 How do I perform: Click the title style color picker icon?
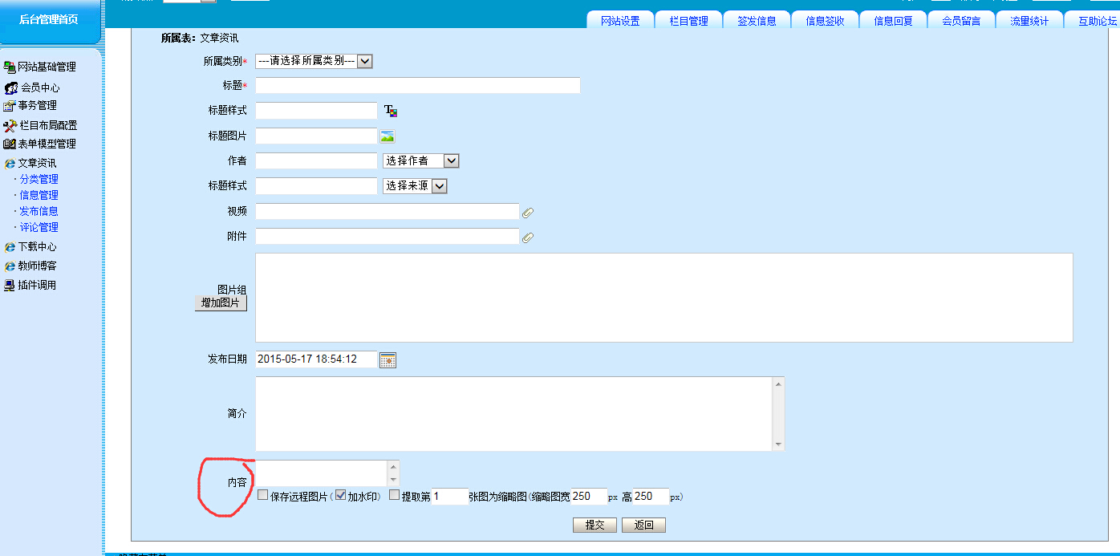[391, 111]
